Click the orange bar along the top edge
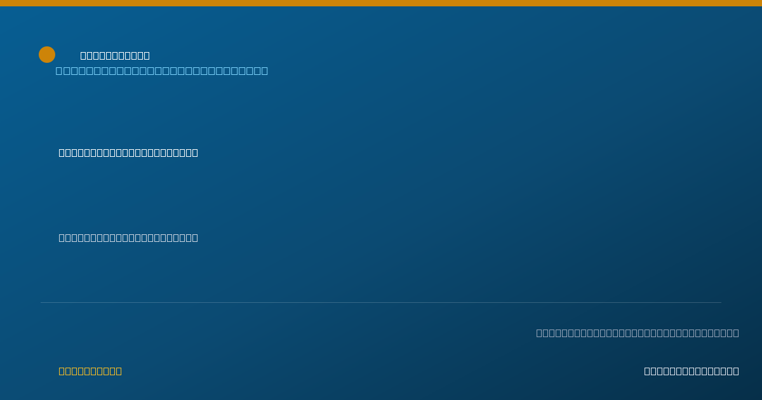Screen dimensions: 762x400 (x=381, y=3)
